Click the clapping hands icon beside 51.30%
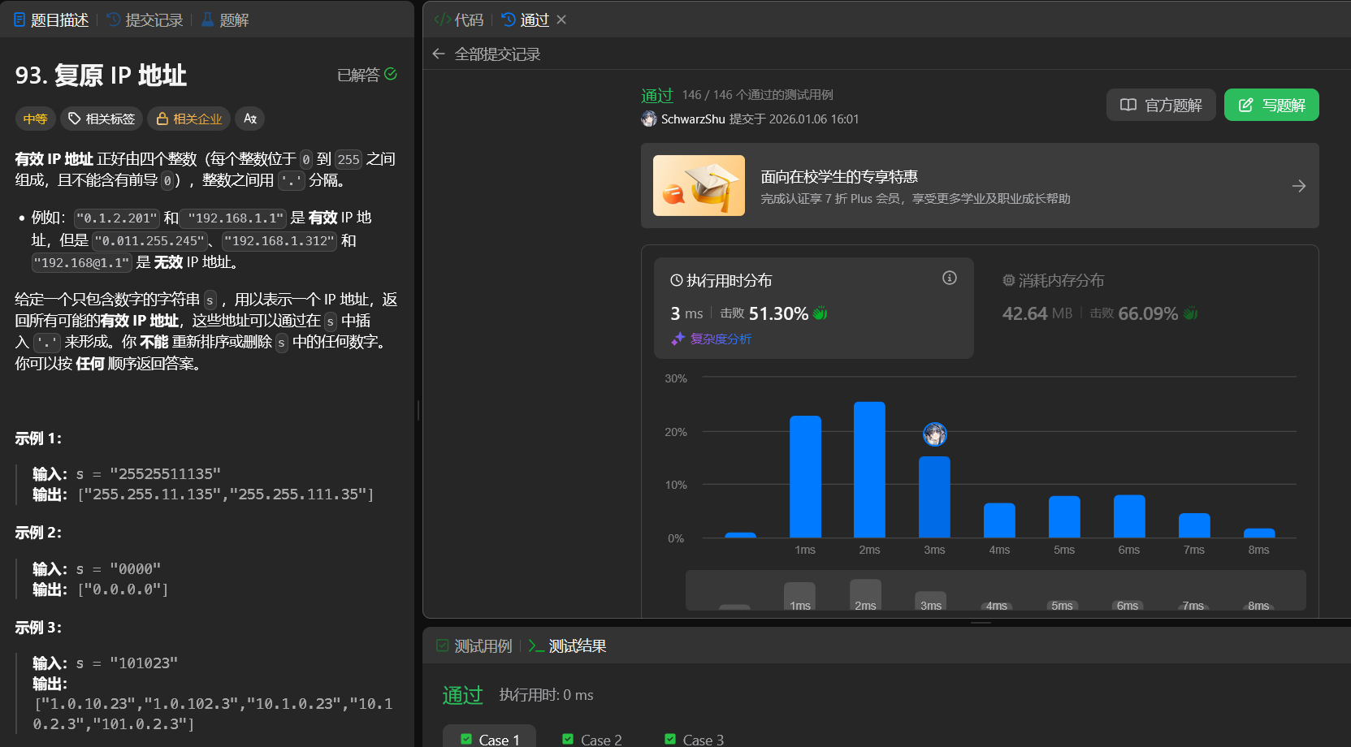The image size is (1351, 747). click(x=821, y=313)
